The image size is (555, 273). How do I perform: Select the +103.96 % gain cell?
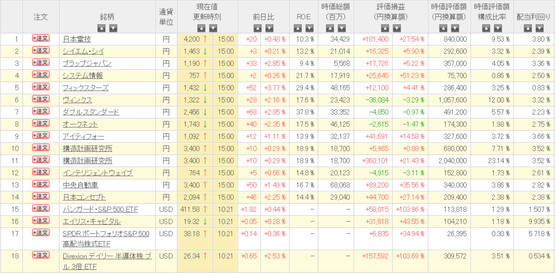(x=411, y=209)
